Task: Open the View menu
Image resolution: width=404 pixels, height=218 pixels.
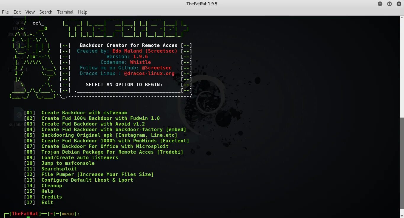Action: tap(30, 12)
